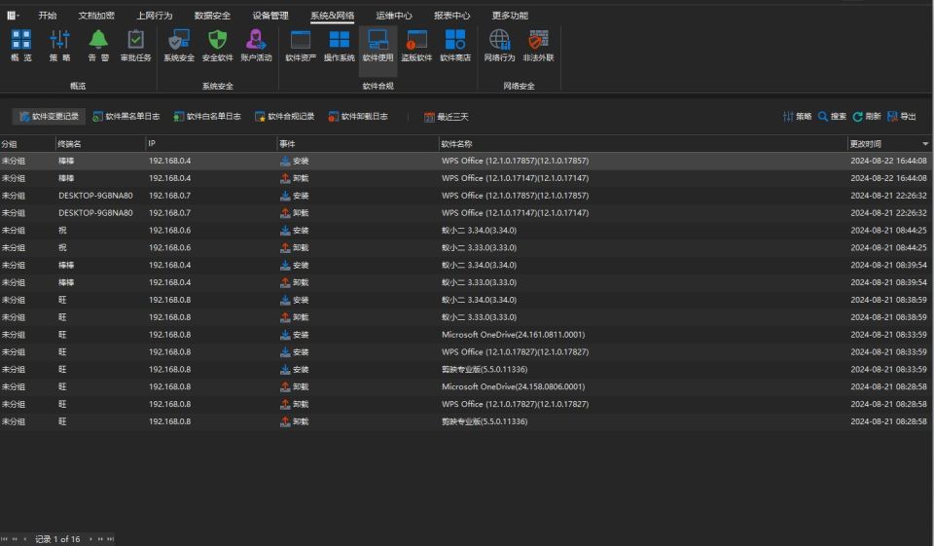Go to last record pager arrow
Screen dimensions: 934x546
pyautogui.click(x=110, y=539)
